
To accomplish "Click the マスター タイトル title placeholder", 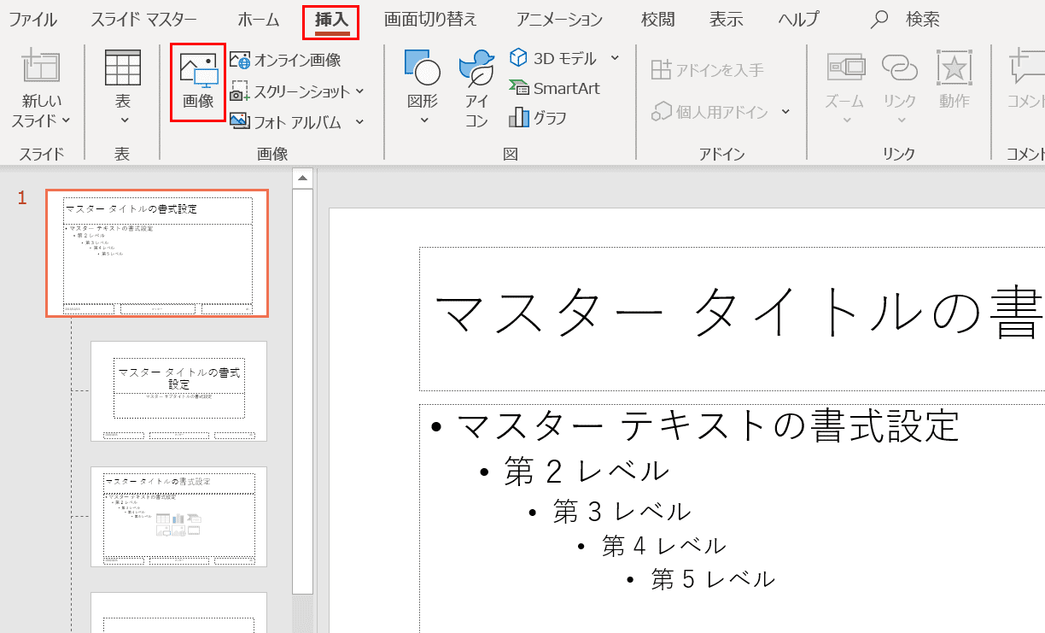I will pos(732,319).
